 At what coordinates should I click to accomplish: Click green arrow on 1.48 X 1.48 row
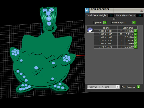(x=136, y=37)
